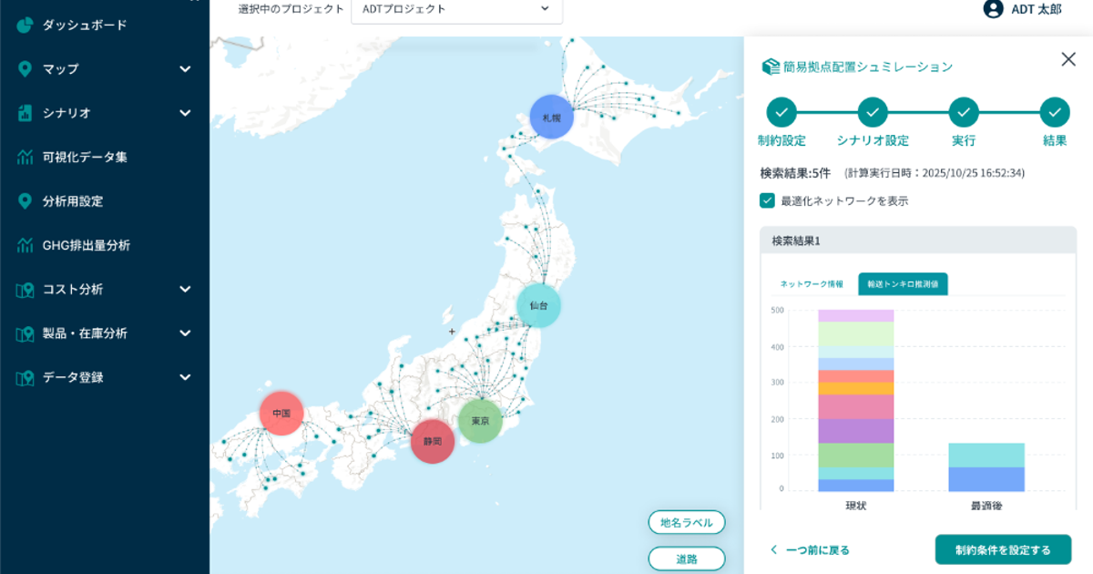Open the ADTプロジェクト project dropdown
Image resolution: width=1093 pixels, height=574 pixels.
click(456, 9)
